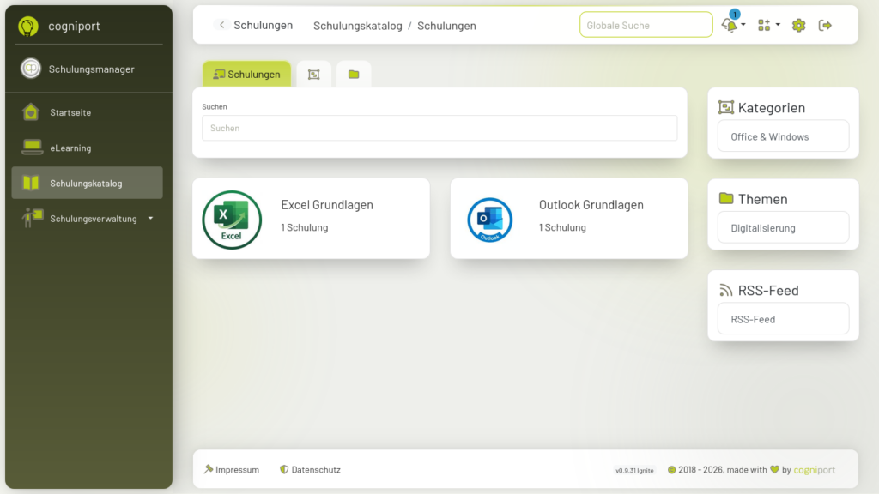
Task: Click the cogniport link in footer
Action: click(x=814, y=469)
